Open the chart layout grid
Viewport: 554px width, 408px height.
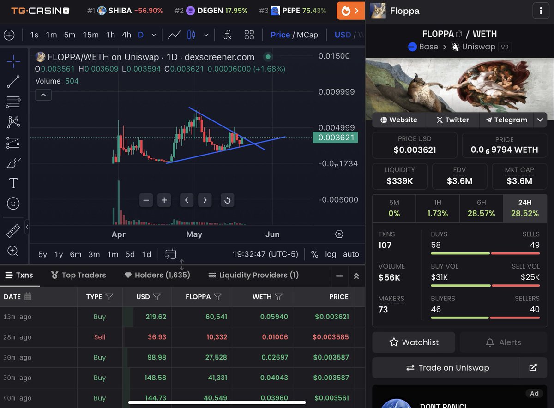(x=249, y=35)
